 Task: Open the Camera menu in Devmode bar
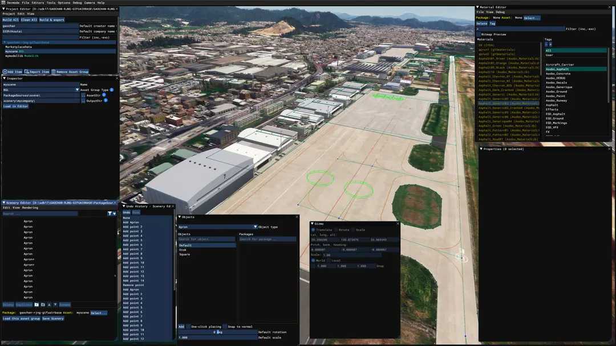89,2
